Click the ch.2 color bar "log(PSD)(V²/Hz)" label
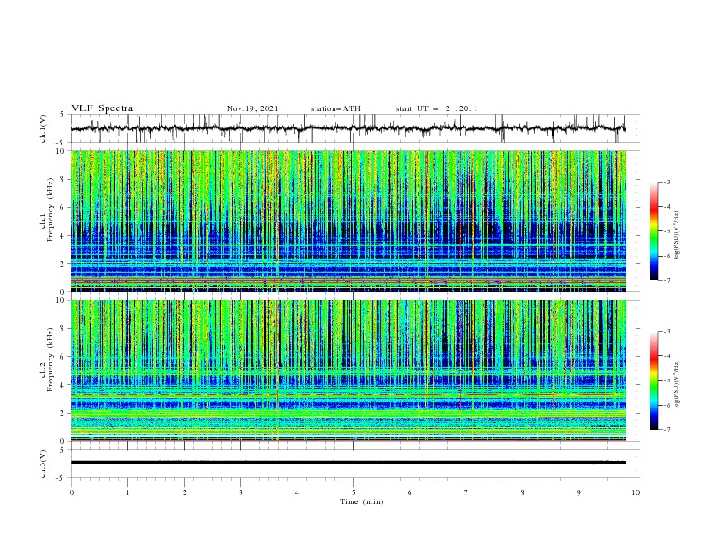This screenshot has width=716, height=553. (677, 385)
